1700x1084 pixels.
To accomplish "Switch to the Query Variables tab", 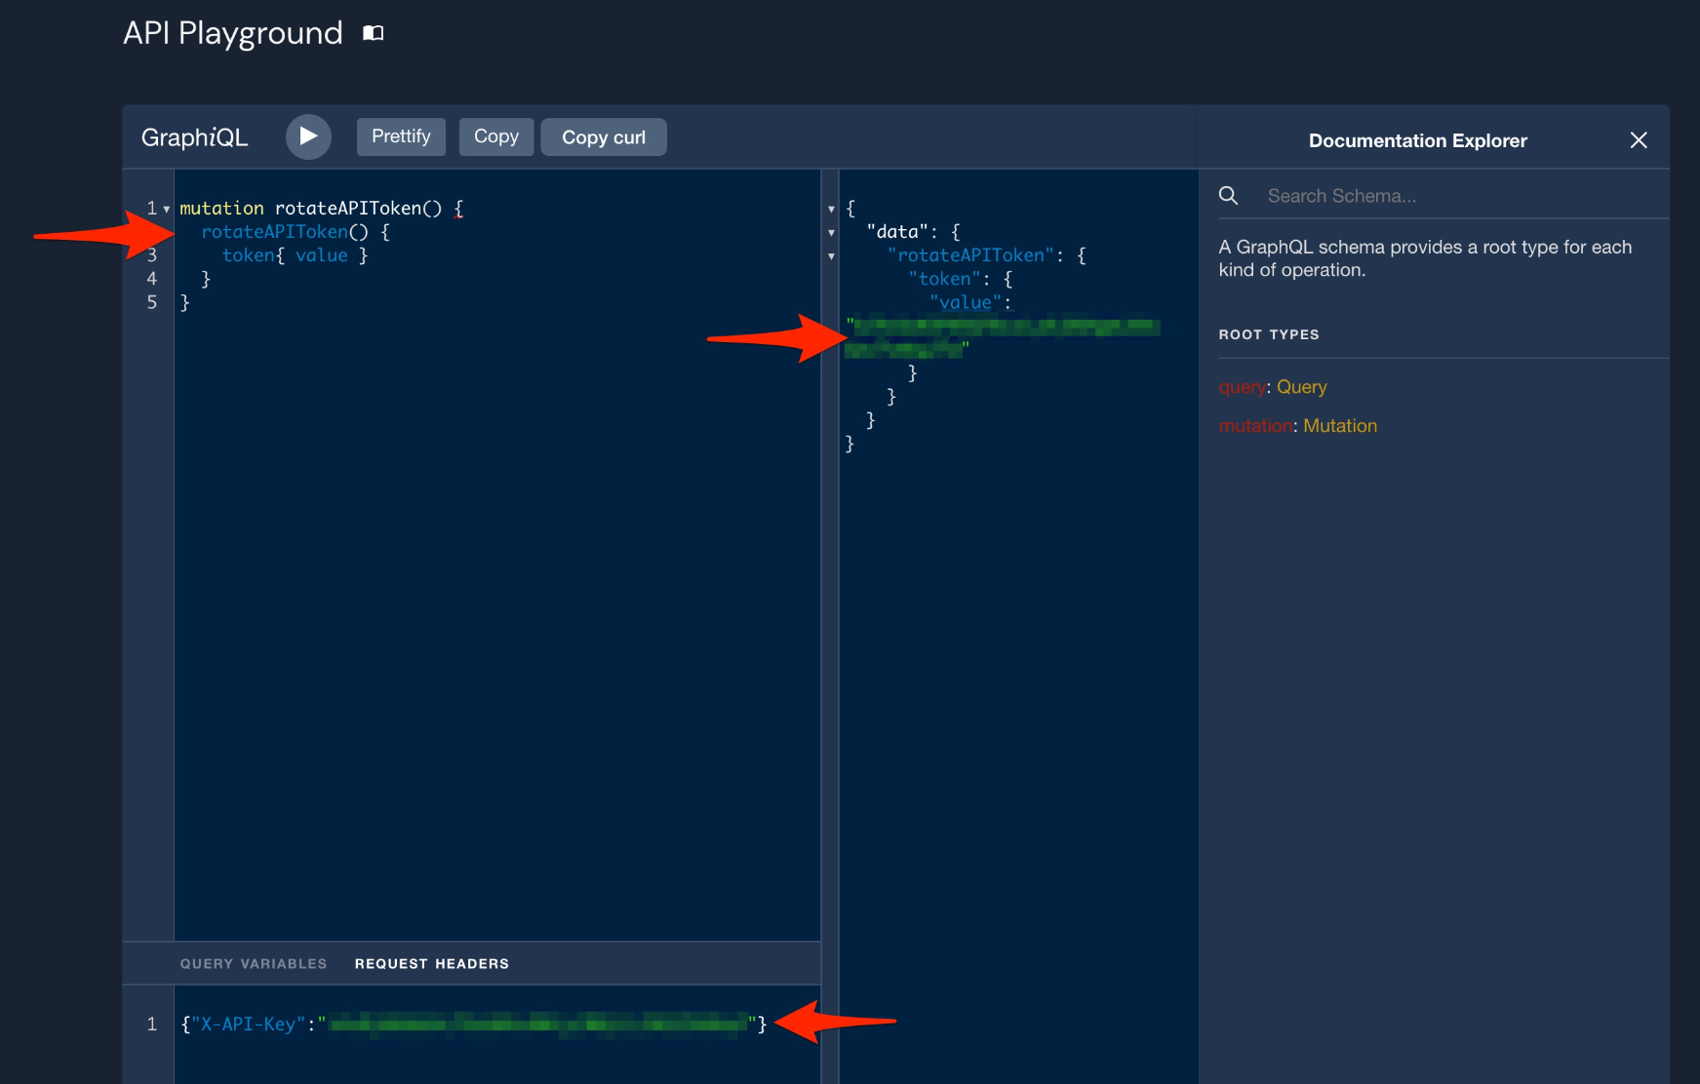I will click(253, 963).
